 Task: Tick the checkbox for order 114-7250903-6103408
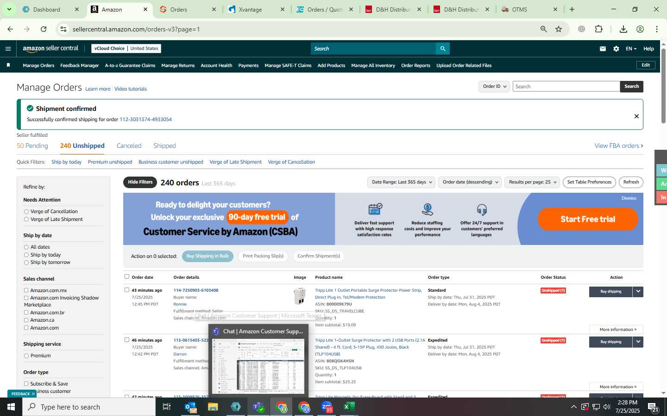[x=127, y=290]
